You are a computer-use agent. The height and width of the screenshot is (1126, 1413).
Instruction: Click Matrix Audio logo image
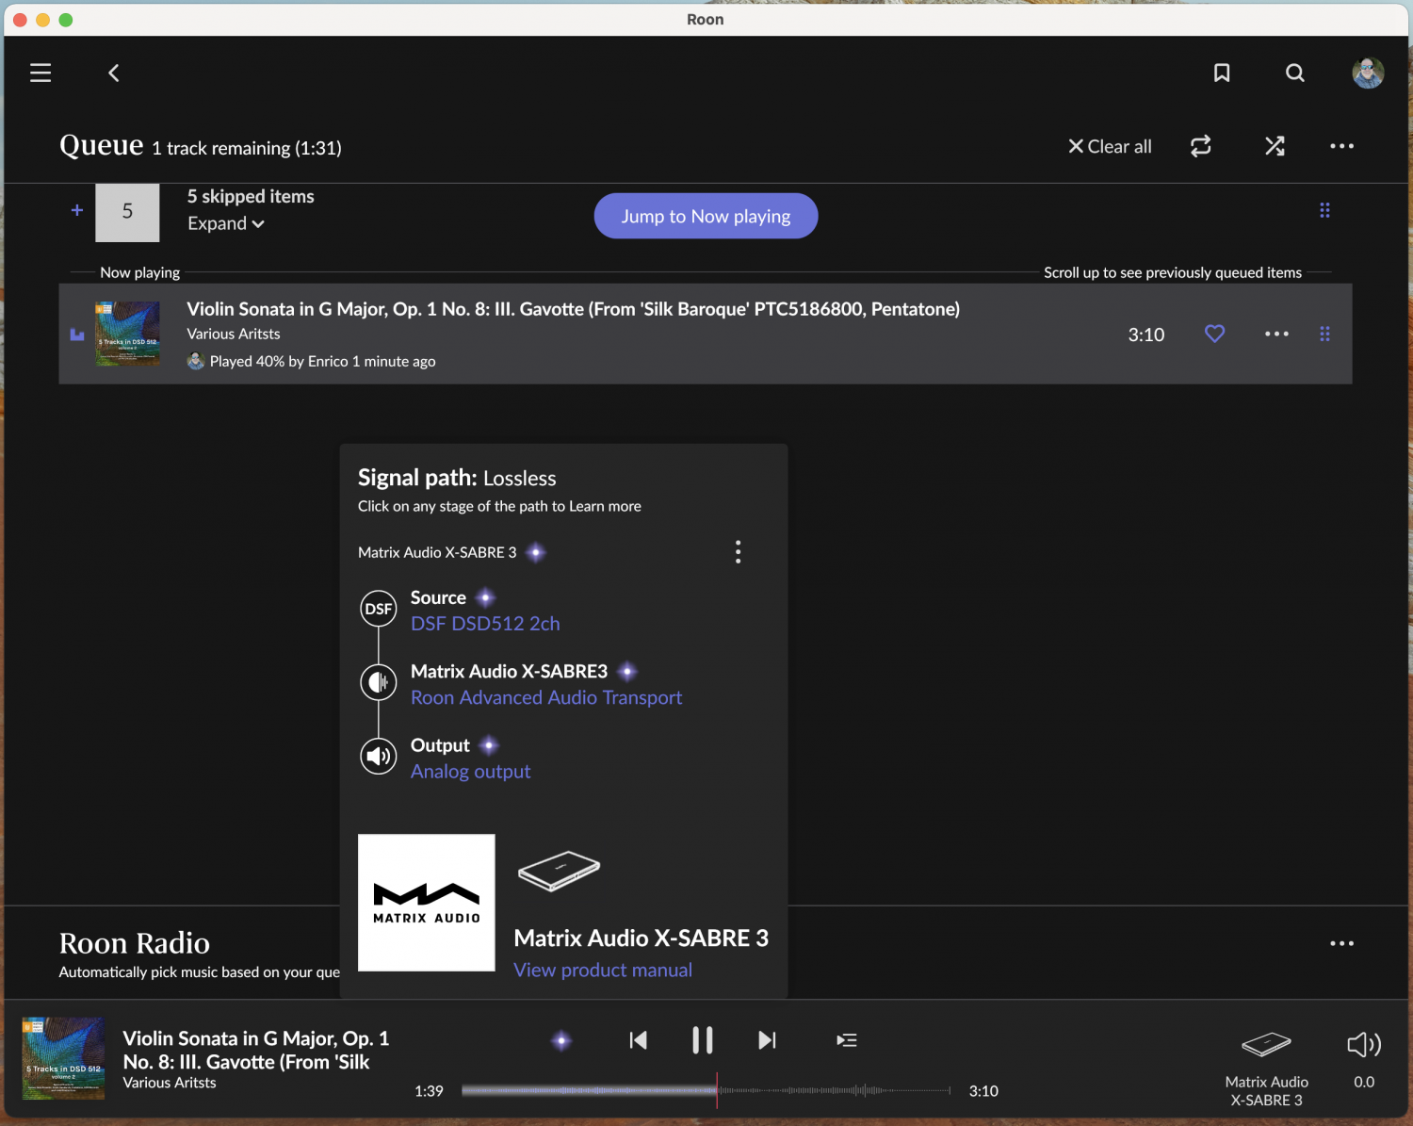coord(427,903)
